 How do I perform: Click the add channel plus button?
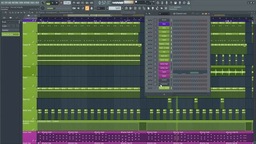point(164,94)
